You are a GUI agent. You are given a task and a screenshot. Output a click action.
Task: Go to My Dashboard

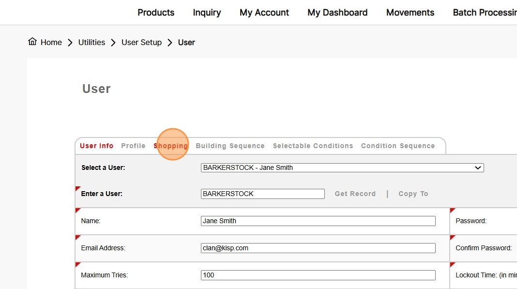pos(337,13)
